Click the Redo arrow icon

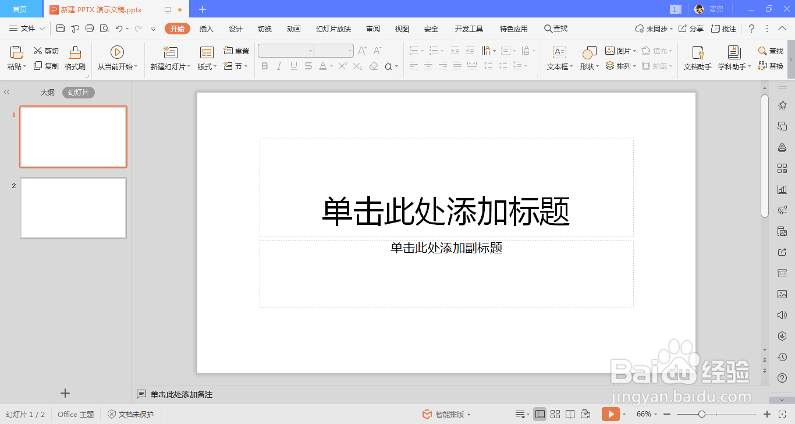[x=138, y=29]
